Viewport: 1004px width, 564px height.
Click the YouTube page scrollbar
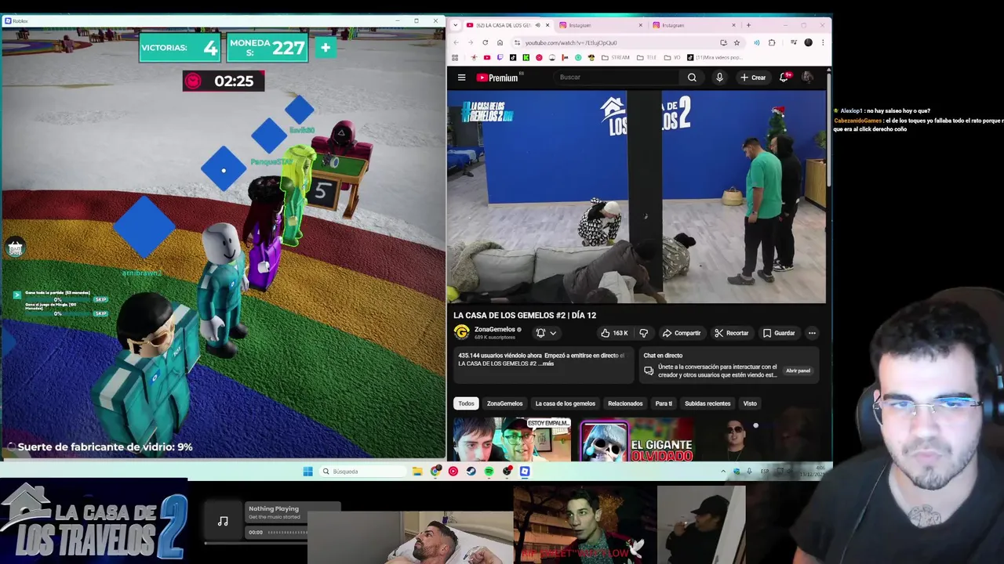[828, 129]
